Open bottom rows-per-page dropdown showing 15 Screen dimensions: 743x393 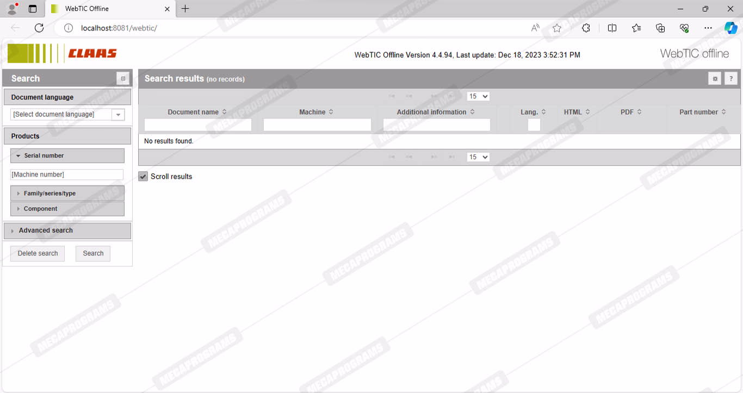click(x=478, y=157)
